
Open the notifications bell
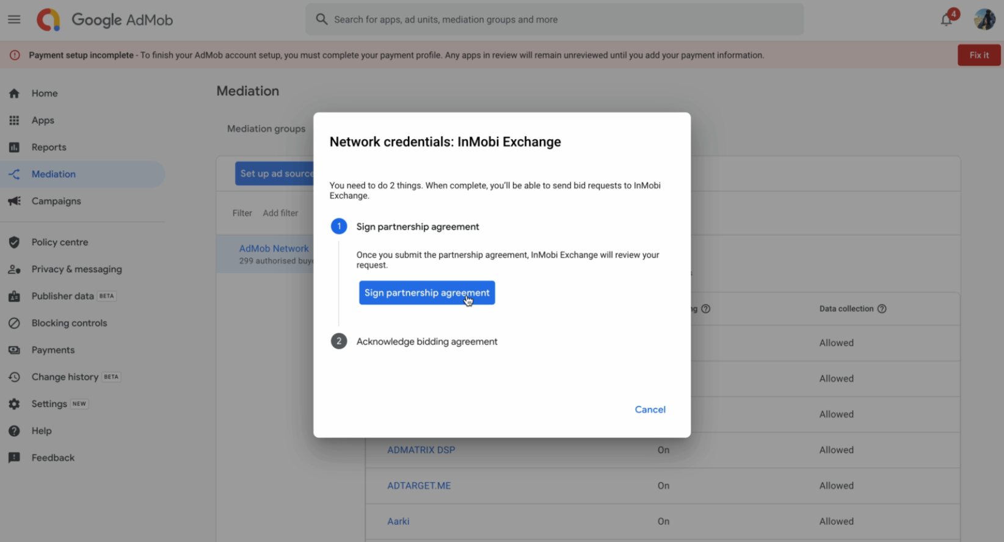(946, 20)
